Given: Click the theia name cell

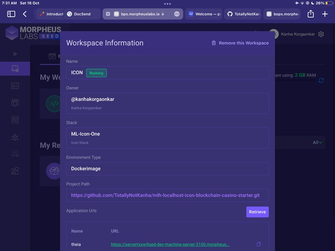Looking at the screenshot, I should [76, 244].
